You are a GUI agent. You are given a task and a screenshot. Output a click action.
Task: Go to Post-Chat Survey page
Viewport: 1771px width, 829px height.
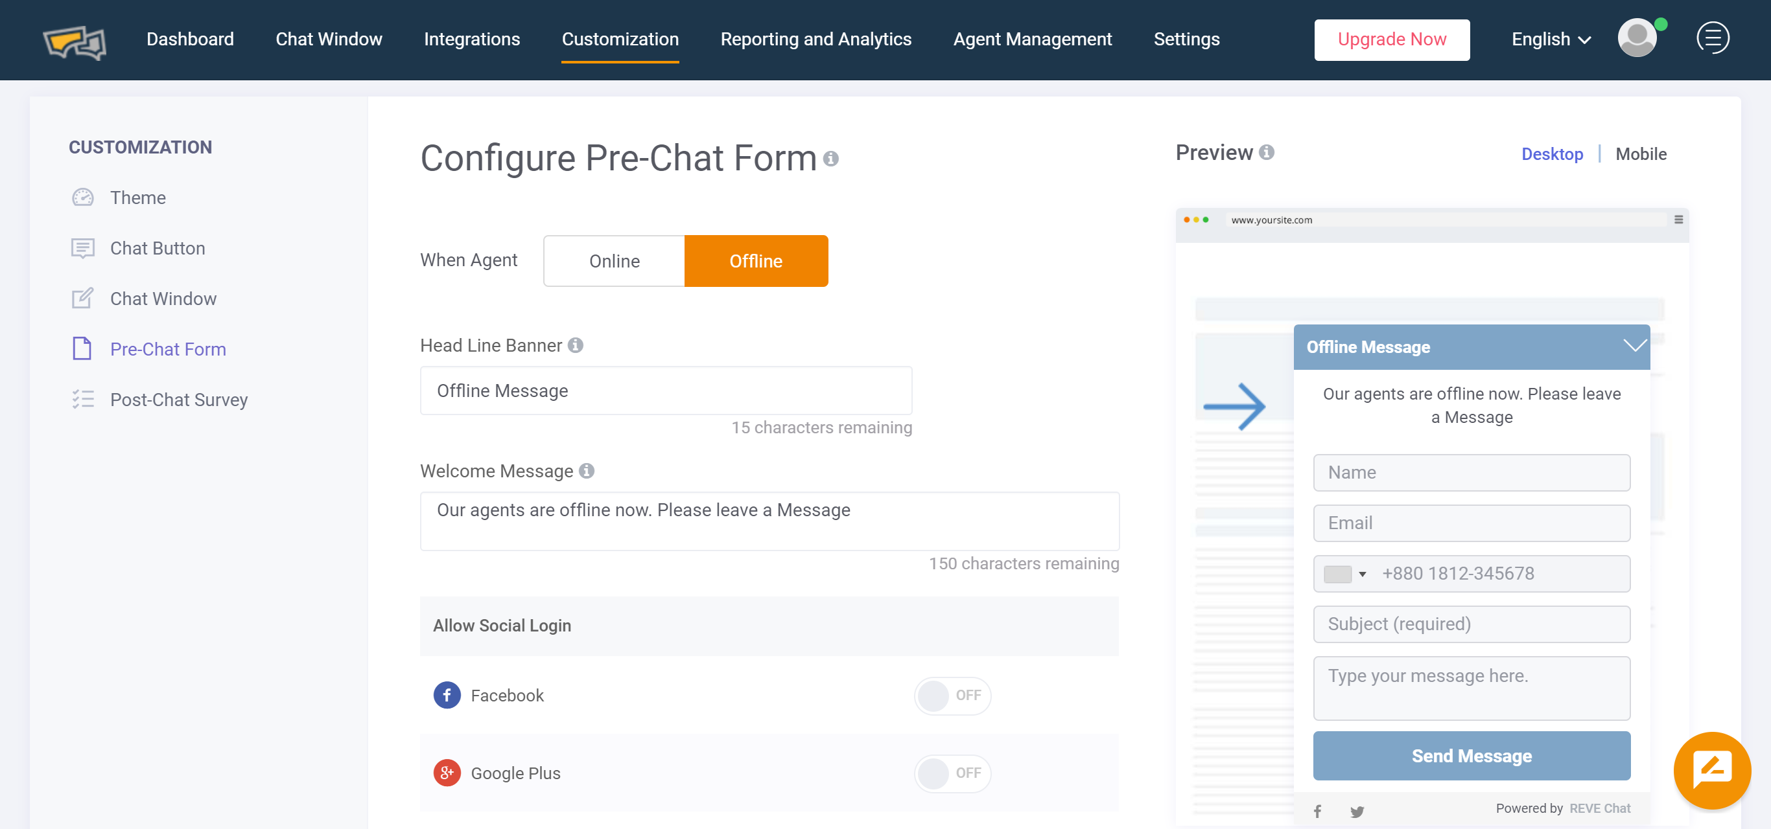point(179,400)
